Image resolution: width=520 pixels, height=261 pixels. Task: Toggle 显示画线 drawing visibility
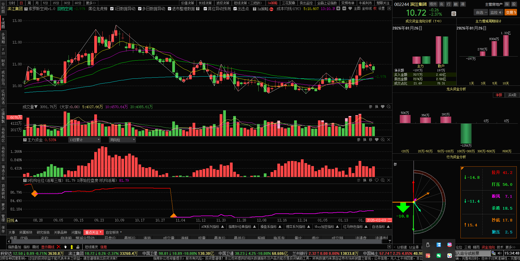48,247
